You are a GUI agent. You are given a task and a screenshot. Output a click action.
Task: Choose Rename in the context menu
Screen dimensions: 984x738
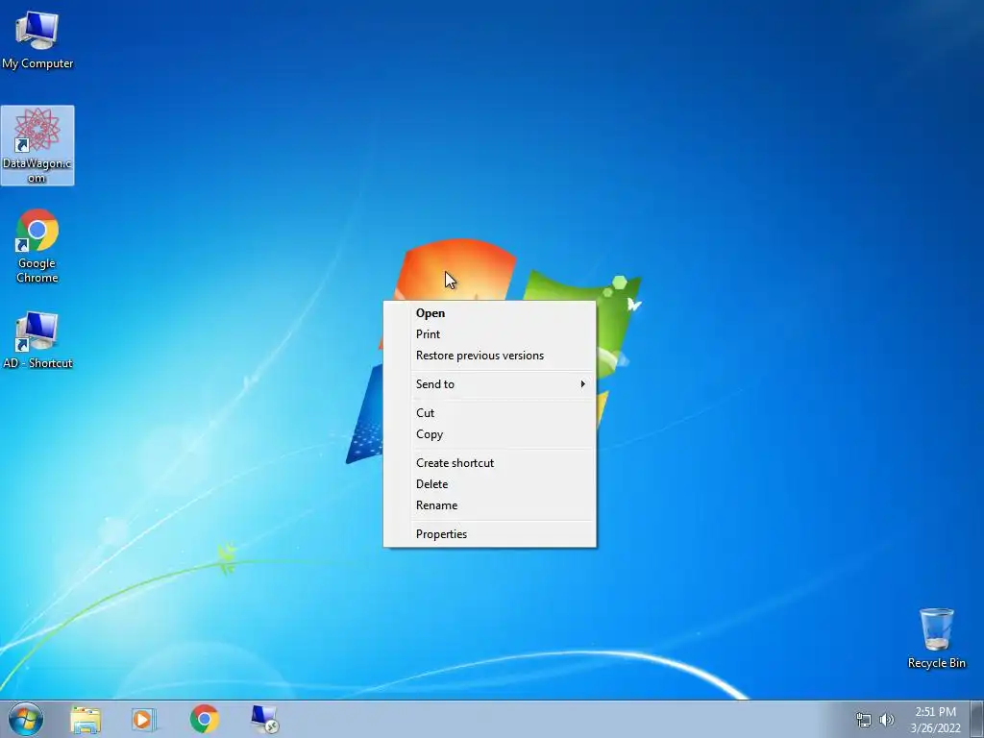pos(489,505)
